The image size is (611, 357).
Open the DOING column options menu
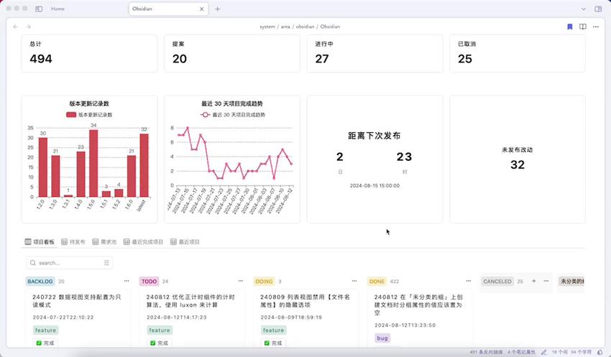(x=354, y=282)
